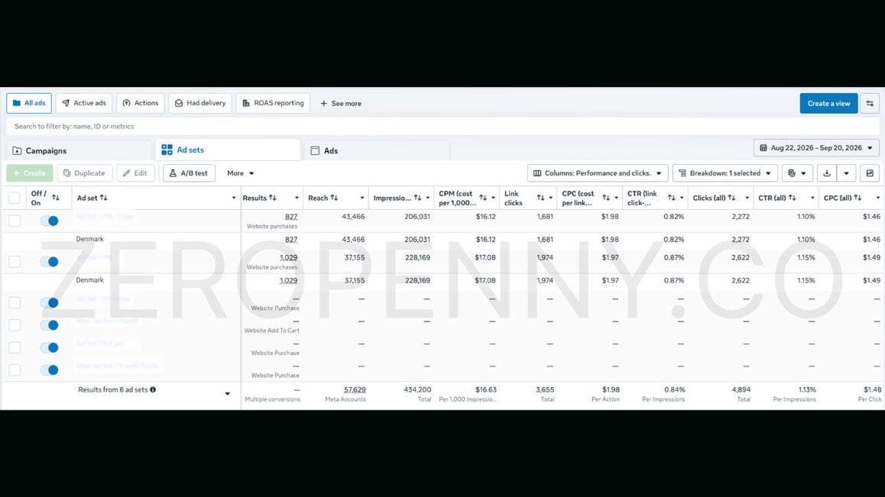Sort the Results column

(x=273, y=198)
